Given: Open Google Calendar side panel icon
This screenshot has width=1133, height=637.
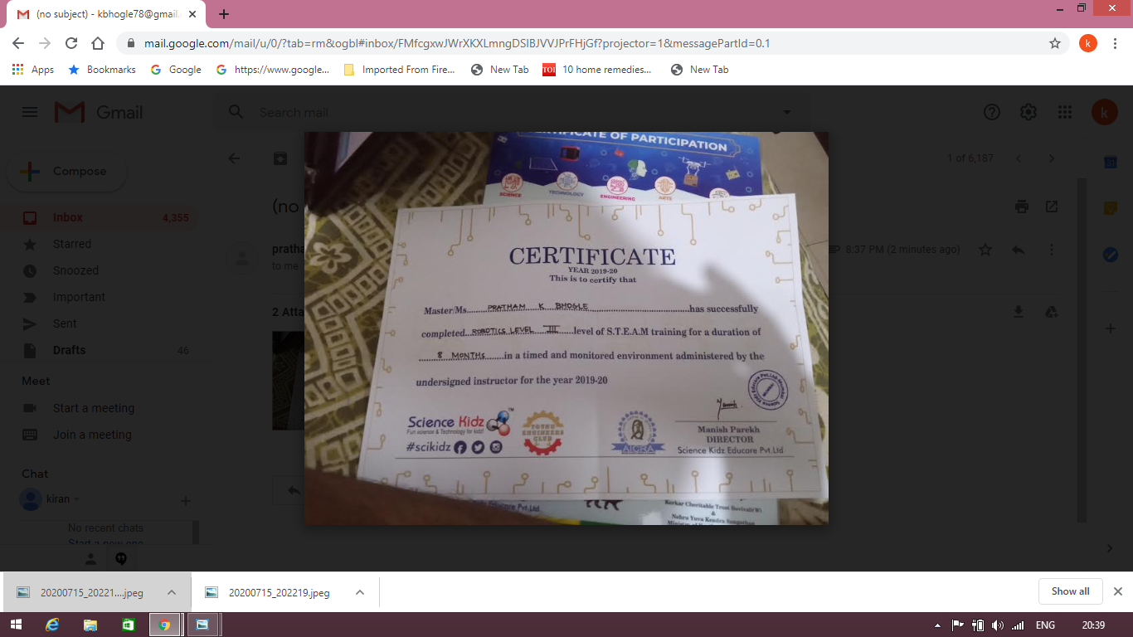Looking at the screenshot, I should pos(1111,163).
